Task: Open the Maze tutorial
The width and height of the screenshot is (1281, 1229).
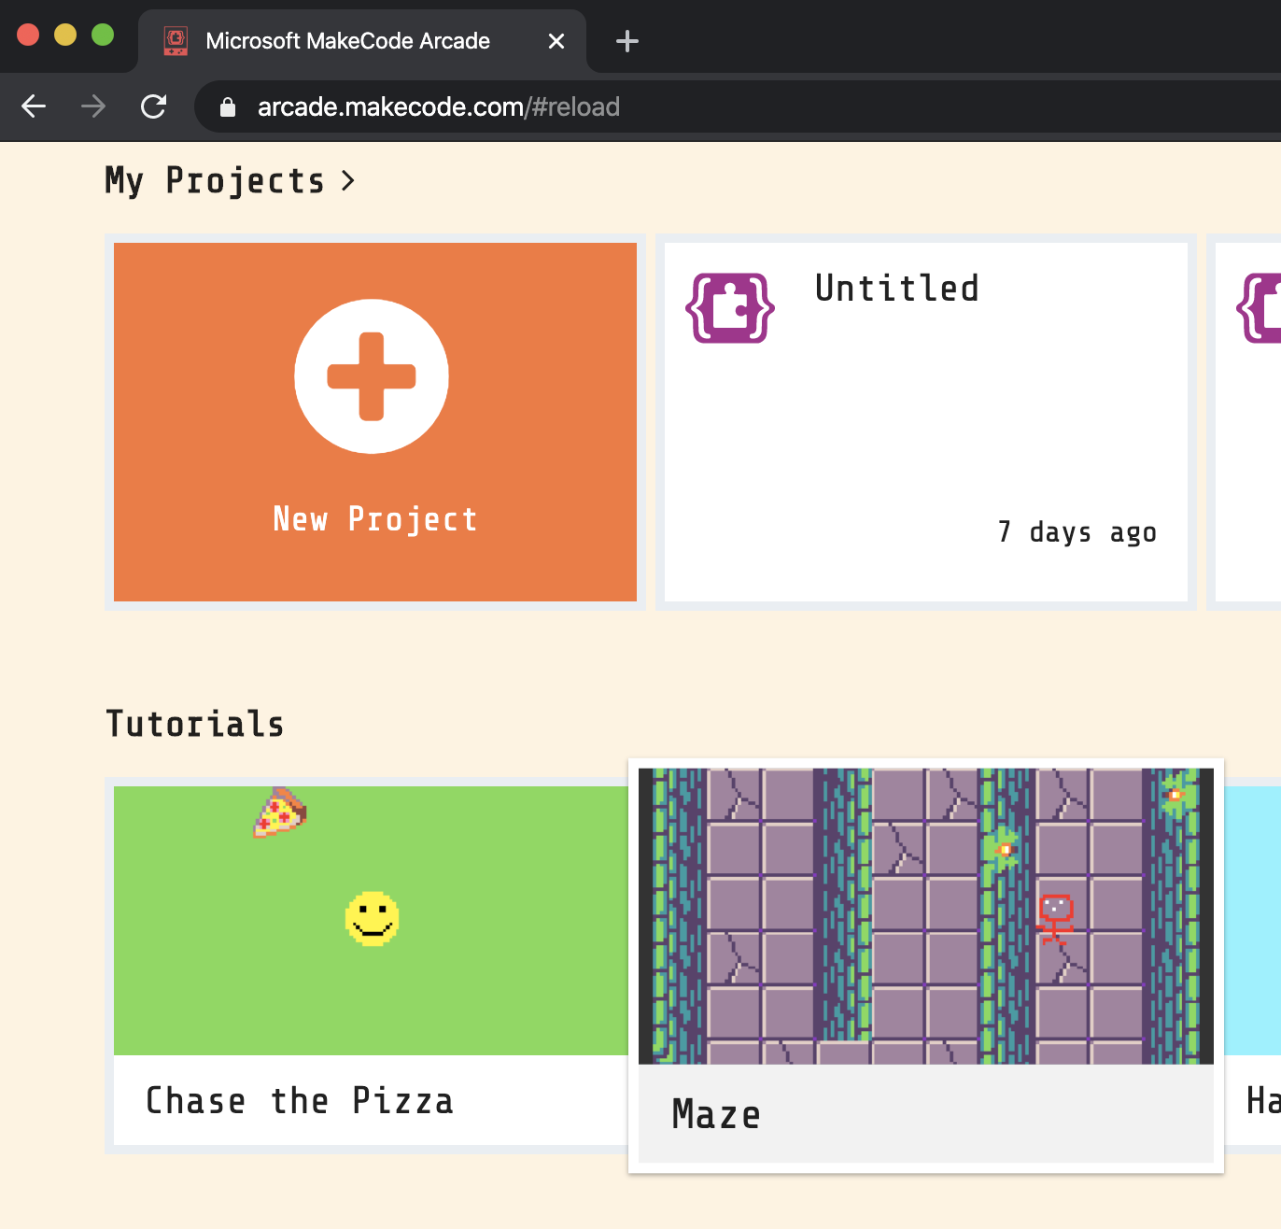Action: [925, 916]
